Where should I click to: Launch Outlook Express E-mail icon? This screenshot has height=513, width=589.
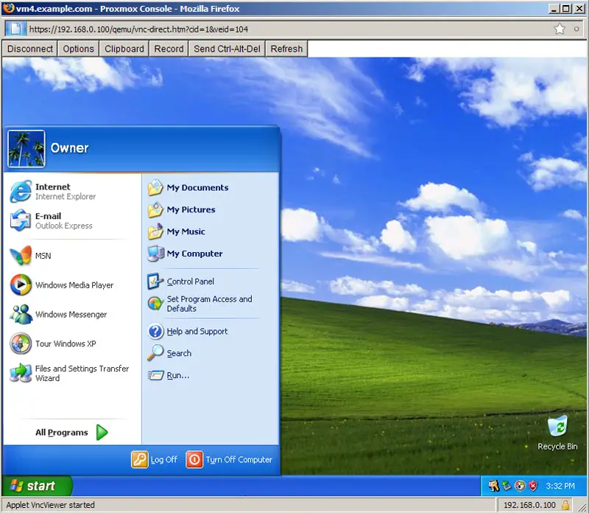[x=21, y=220]
